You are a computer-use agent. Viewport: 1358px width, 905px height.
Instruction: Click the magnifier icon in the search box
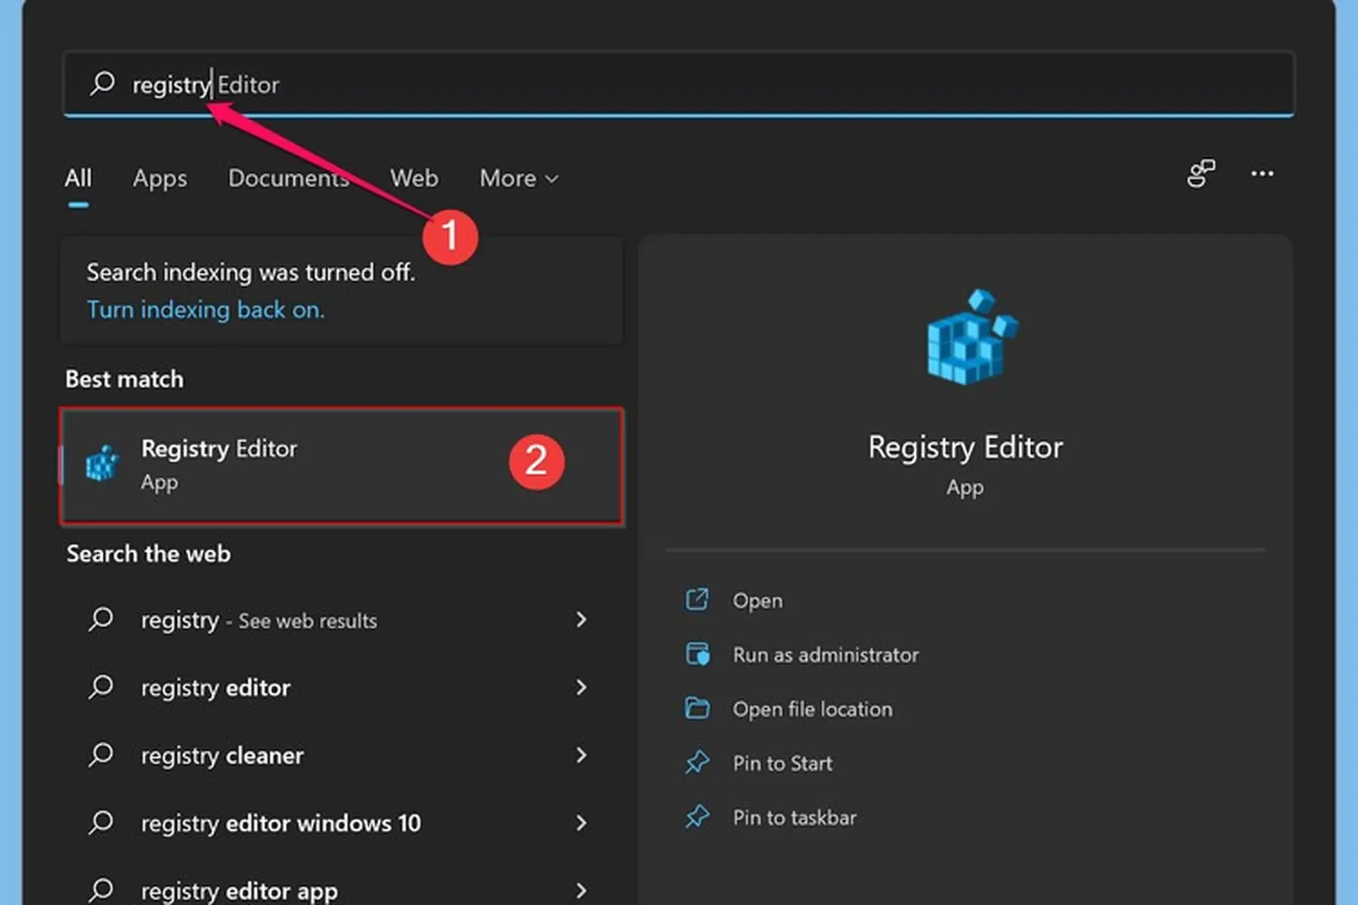click(x=103, y=83)
